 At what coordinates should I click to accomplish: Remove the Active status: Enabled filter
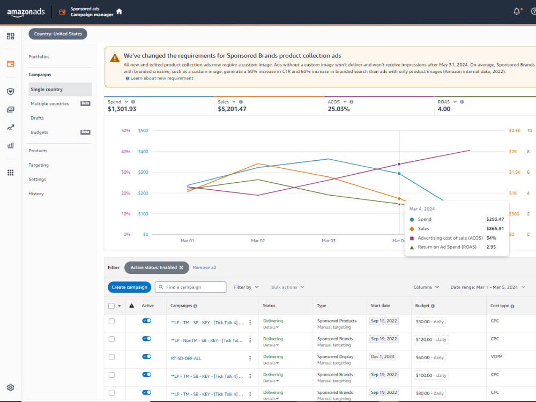pyautogui.click(x=181, y=267)
